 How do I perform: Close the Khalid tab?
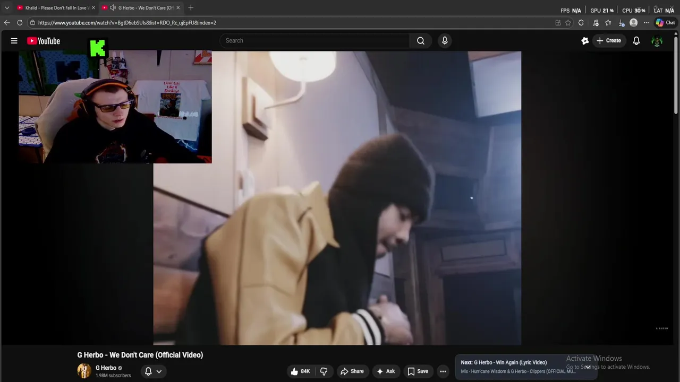(93, 7)
